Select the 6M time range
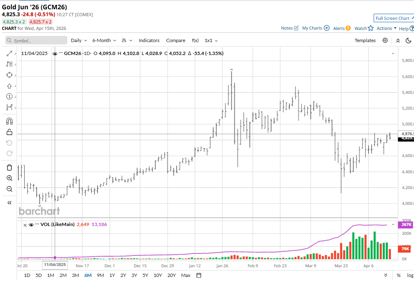Screen dimensions: 414x283 coord(88,275)
